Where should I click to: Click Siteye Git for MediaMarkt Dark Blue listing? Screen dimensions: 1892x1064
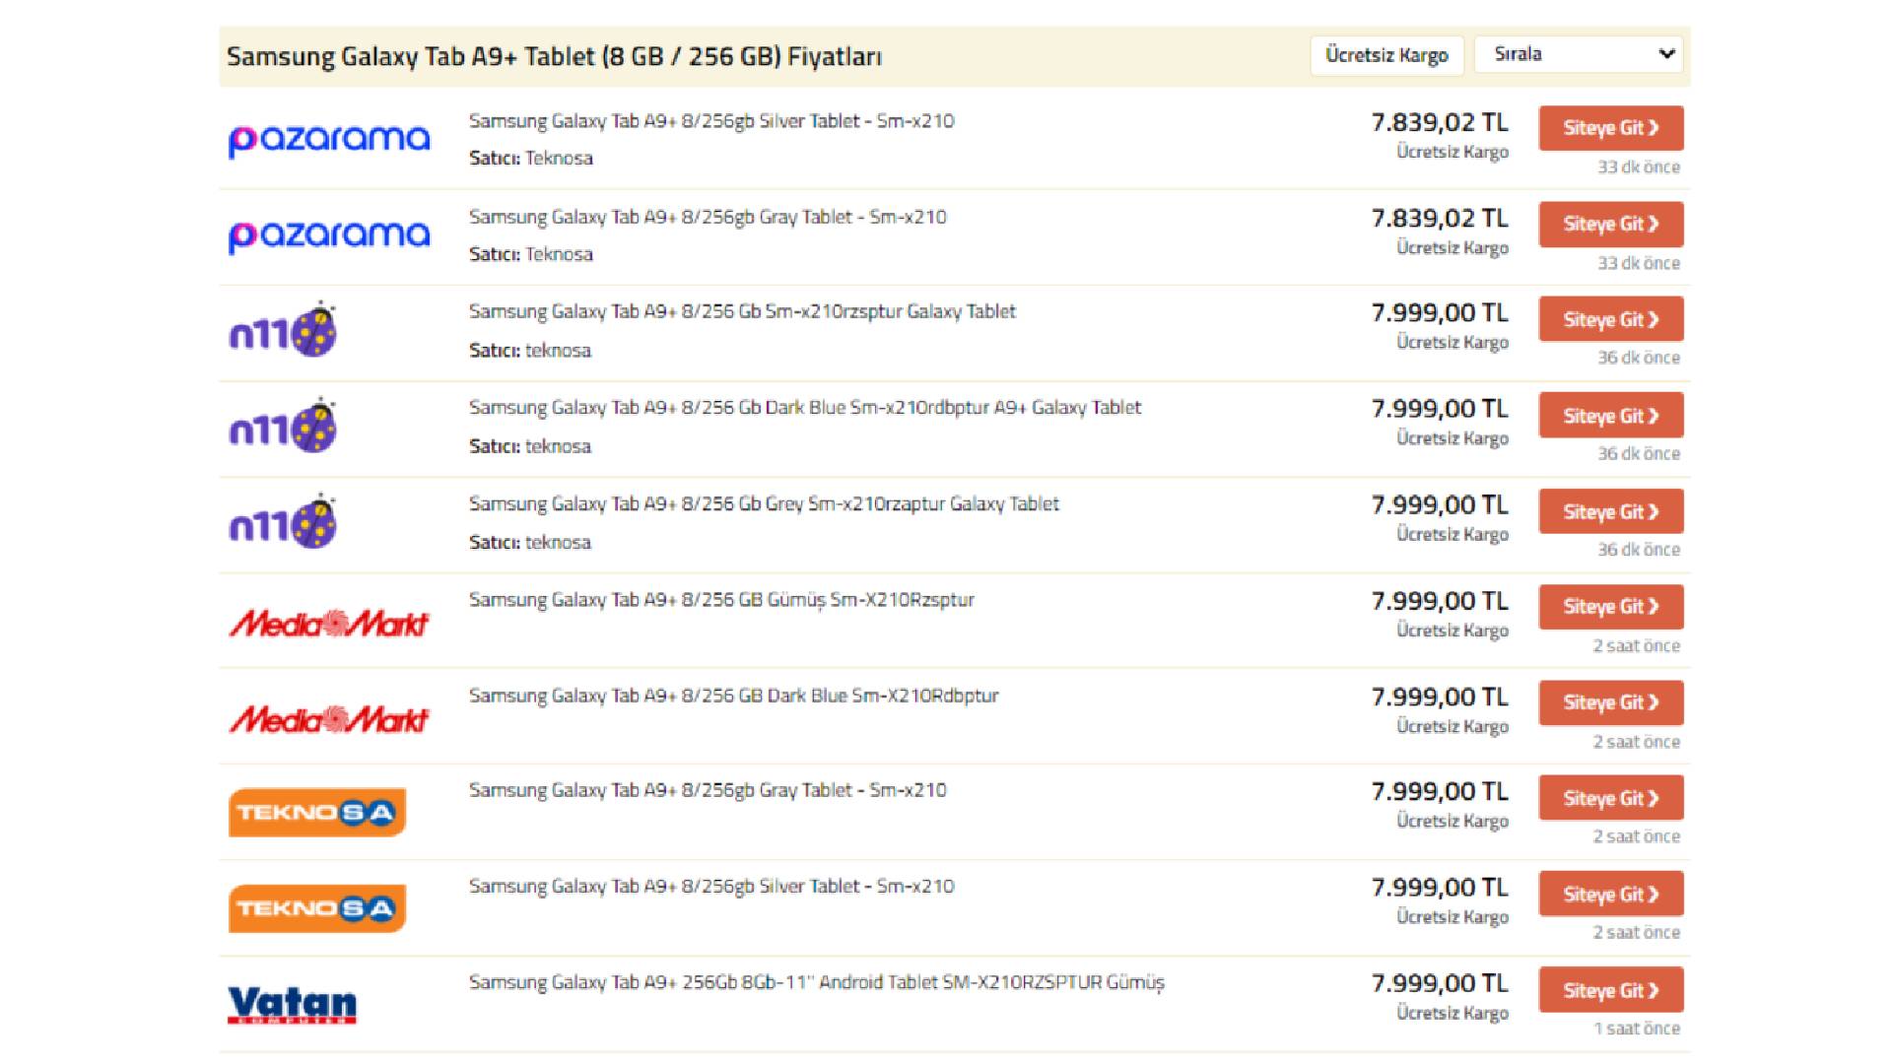(1611, 702)
